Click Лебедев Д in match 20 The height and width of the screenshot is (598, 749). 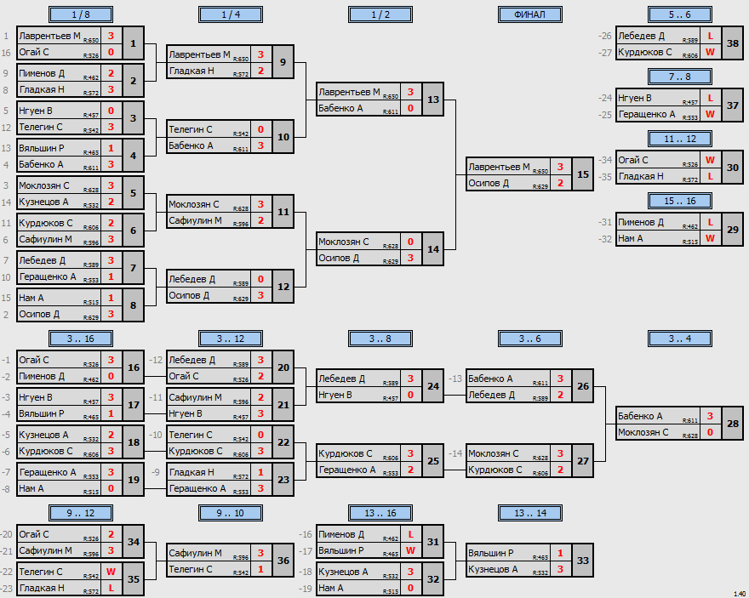pyautogui.click(x=192, y=361)
